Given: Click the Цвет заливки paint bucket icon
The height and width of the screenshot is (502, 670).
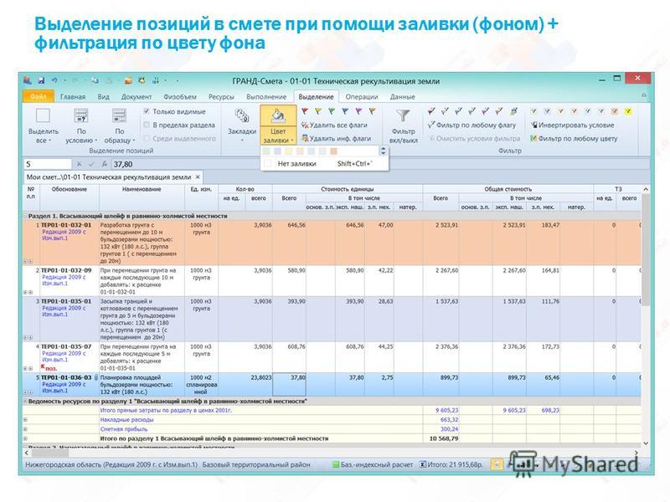Looking at the screenshot, I should [278, 115].
